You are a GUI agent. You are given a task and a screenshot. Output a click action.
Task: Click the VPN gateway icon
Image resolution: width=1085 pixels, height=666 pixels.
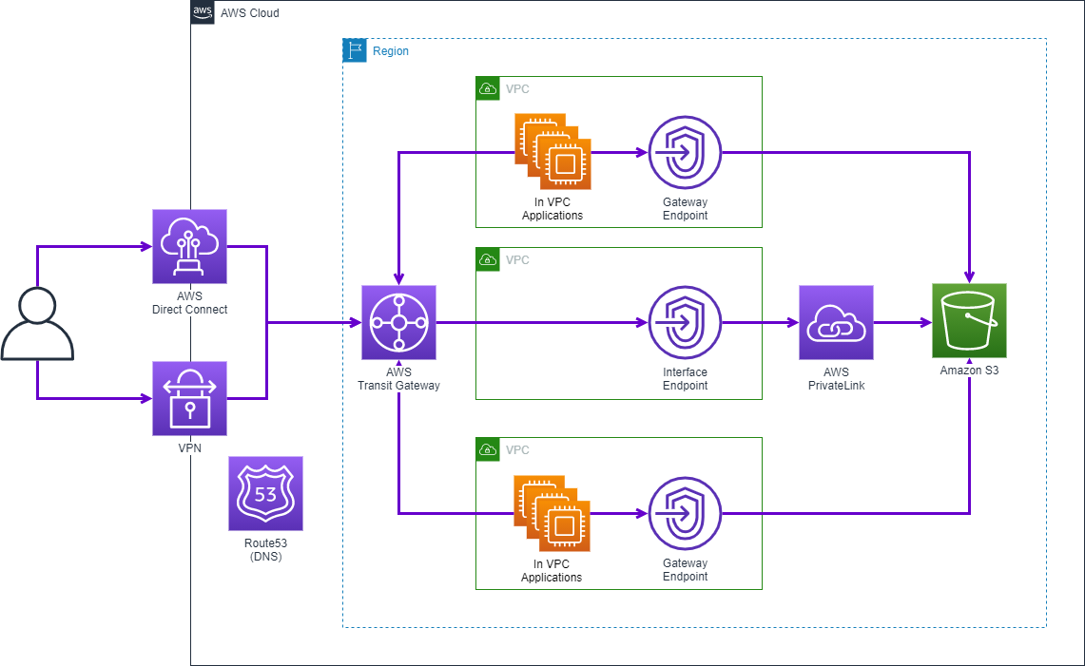point(189,398)
